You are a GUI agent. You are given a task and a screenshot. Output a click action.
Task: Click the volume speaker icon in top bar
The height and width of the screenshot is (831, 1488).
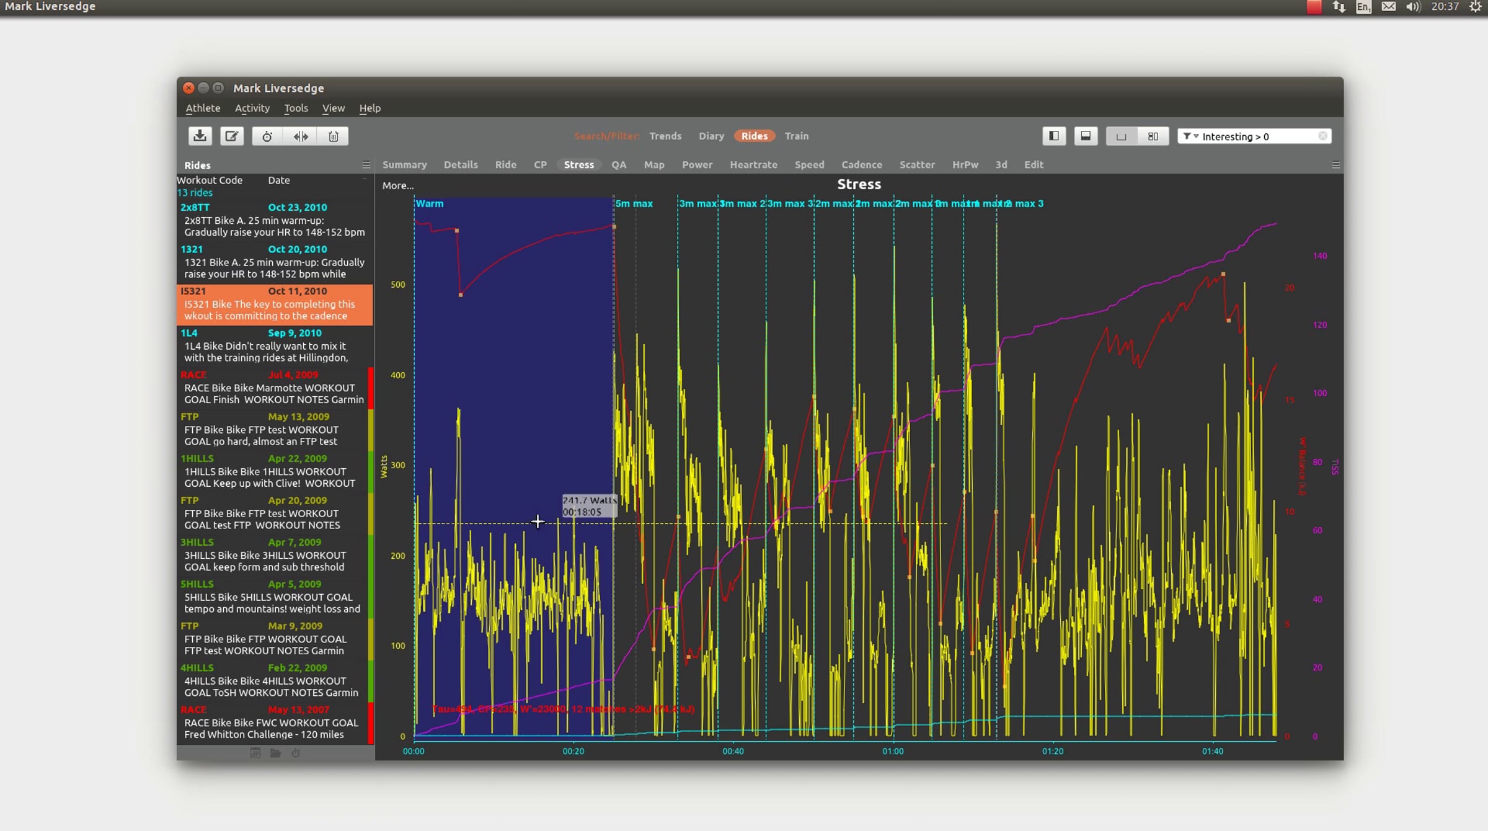1413,7
